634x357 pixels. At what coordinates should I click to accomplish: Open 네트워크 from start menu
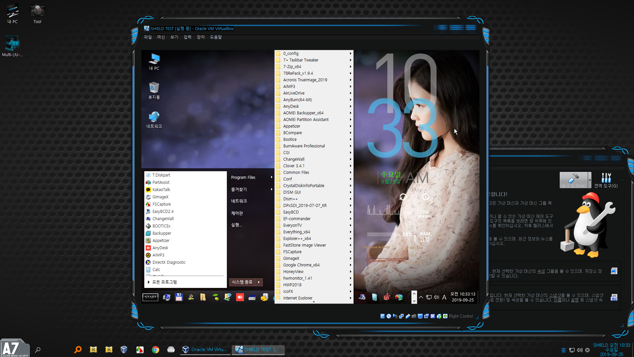click(x=239, y=201)
